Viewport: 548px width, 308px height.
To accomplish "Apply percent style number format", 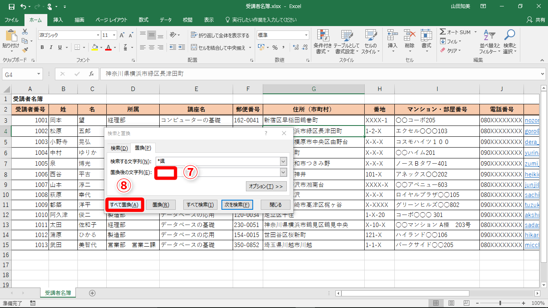I will pos(275,47).
